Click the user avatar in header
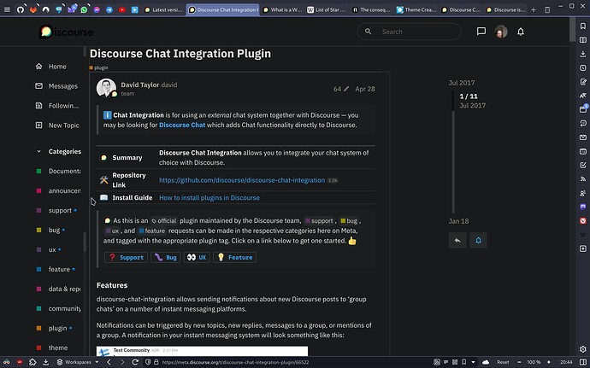 tap(501, 32)
